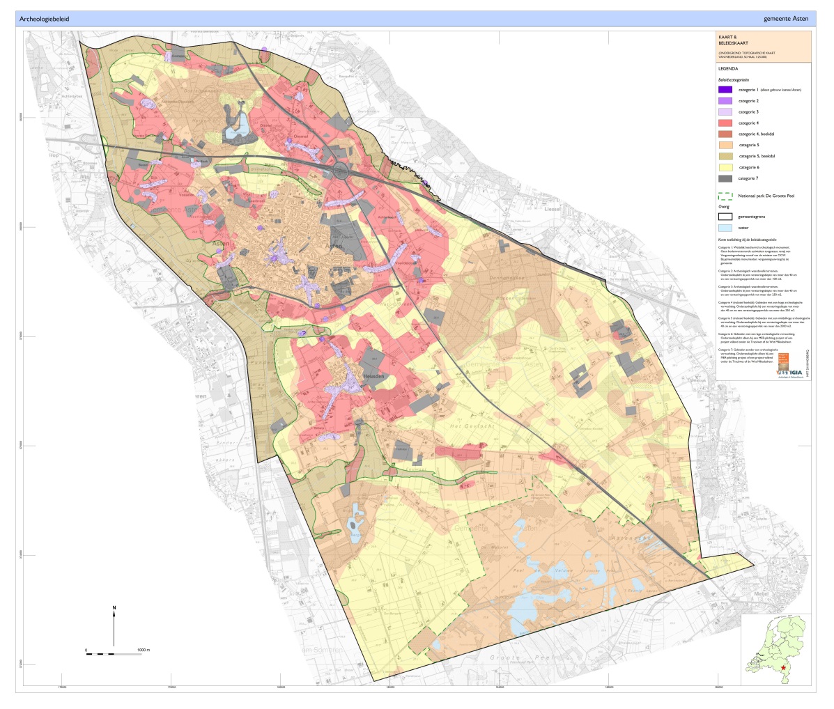The image size is (834, 709).
Task: Select the categorie 2 purple swatch
Action: tap(726, 101)
